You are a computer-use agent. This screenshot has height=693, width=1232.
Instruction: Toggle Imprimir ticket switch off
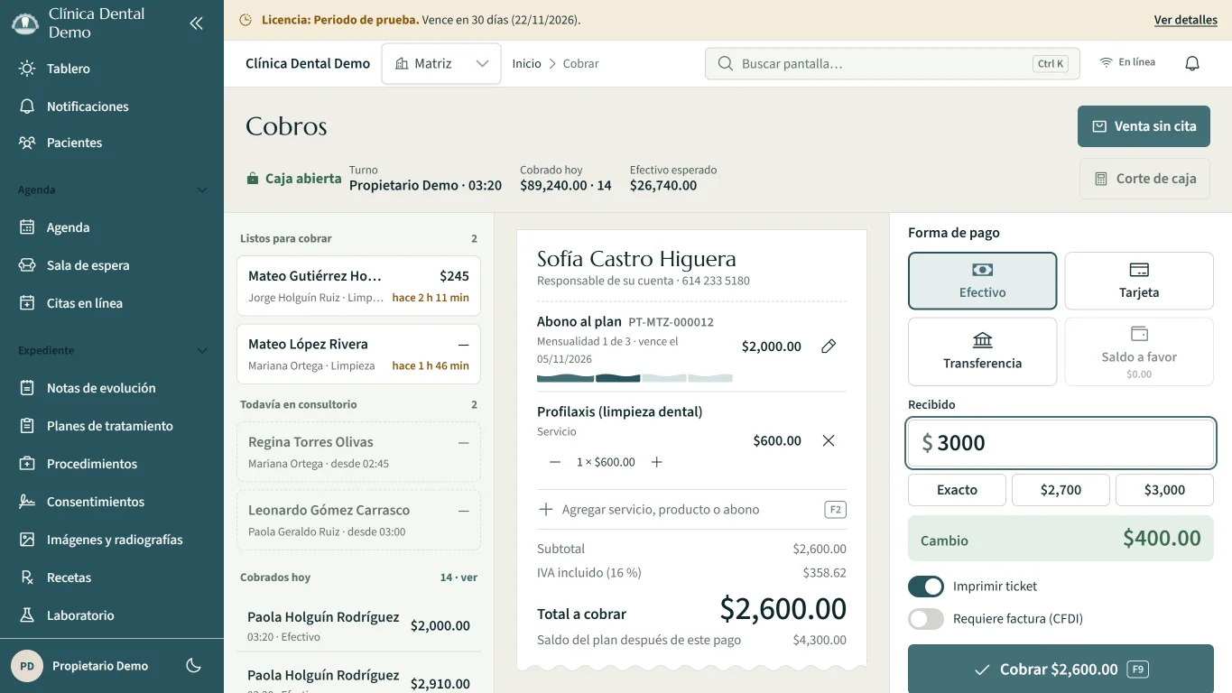pyautogui.click(x=926, y=587)
